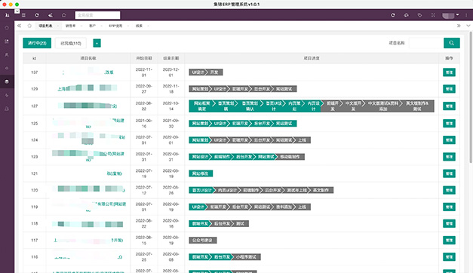Click the green plus add-project button
The image size is (473, 273).
pyautogui.click(x=97, y=43)
